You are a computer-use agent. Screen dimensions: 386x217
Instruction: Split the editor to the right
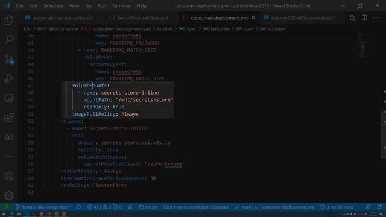tap(364, 17)
